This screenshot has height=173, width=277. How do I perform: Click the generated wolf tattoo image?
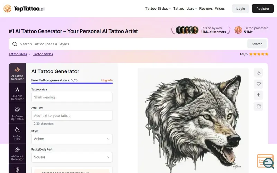(x=193, y=120)
